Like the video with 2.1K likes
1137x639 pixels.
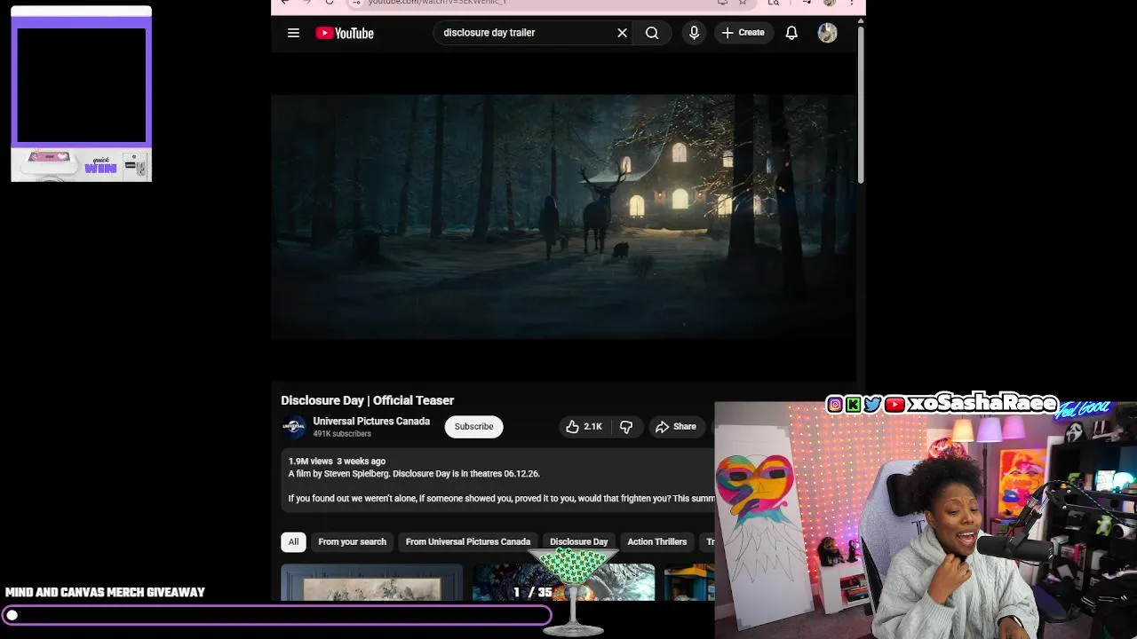584,427
